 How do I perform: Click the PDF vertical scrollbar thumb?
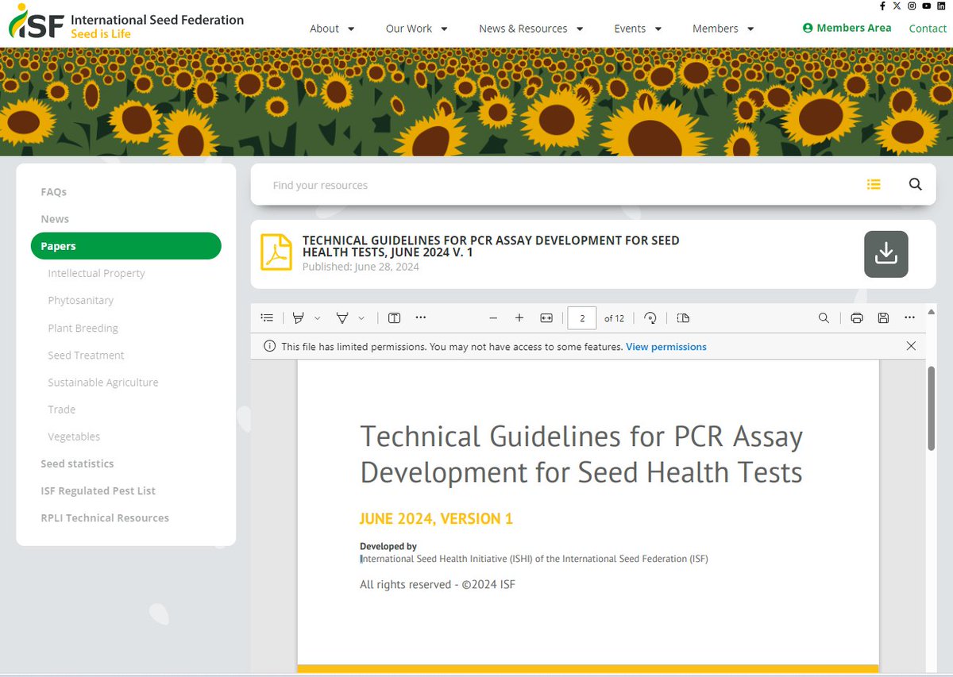pyautogui.click(x=931, y=409)
